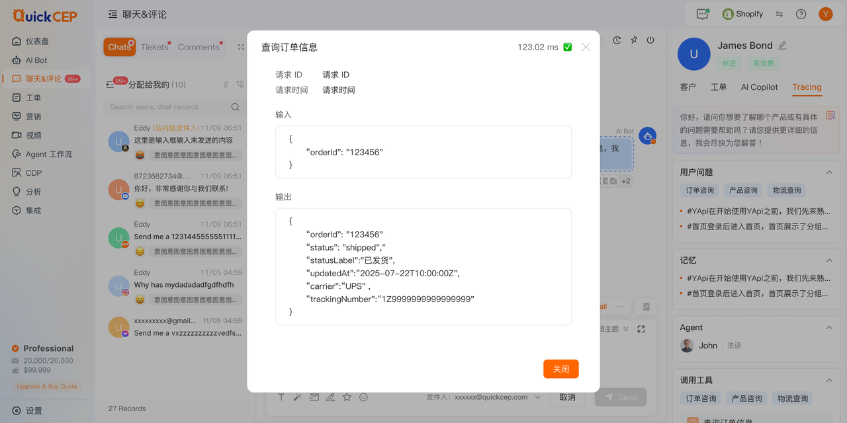The width and height of the screenshot is (847, 423).
Task: Click the 关闭 button in dialog
Action: point(561,369)
